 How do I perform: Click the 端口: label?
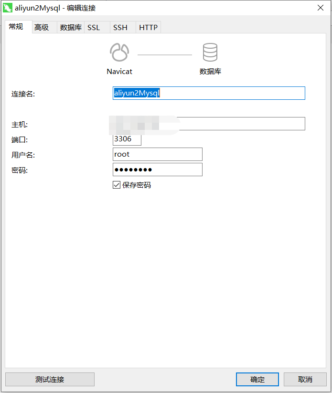click(20, 139)
